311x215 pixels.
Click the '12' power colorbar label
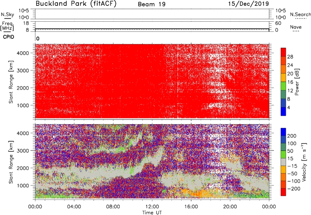tap(290, 91)
